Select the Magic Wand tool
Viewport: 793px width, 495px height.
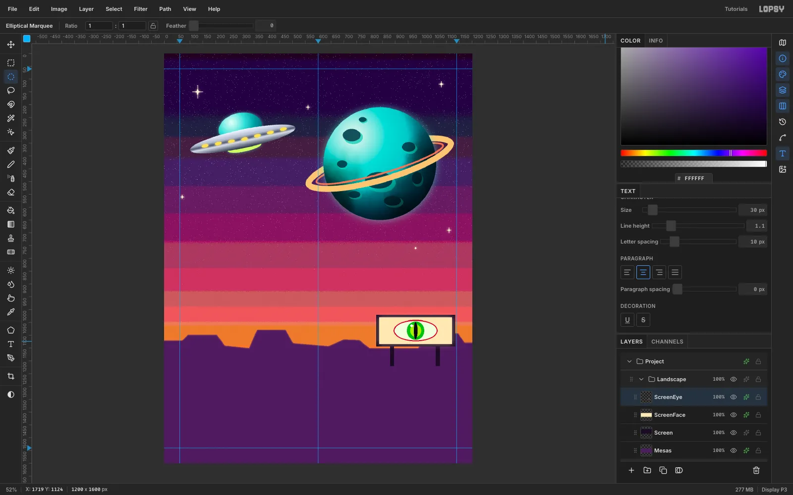click(11, 118)
